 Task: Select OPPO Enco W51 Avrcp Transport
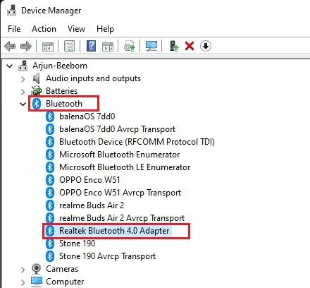click(120, 193)
